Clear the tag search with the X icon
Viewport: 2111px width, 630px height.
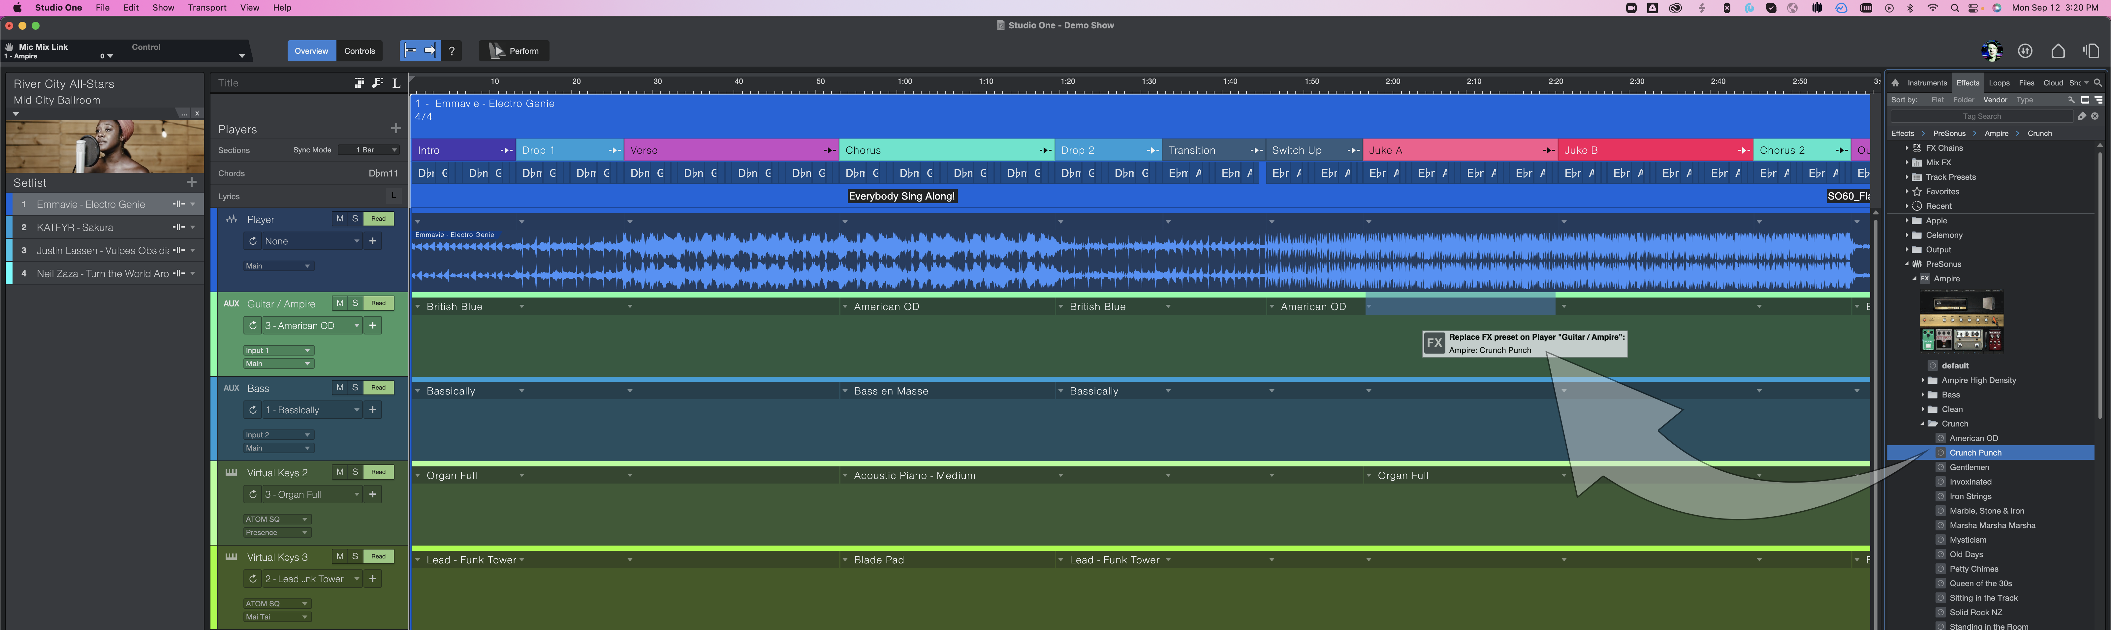2095,116
